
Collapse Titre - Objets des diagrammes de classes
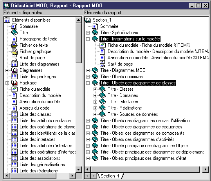pyautogui.click(x=88, y=83)
